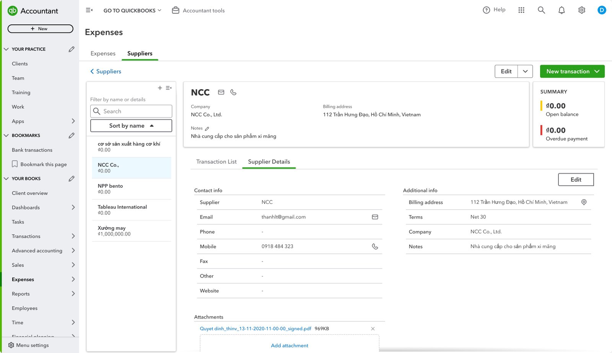Expand Expenses submenu arrow
The width and height of the screenshot is (612, 353).
point(73,280)
